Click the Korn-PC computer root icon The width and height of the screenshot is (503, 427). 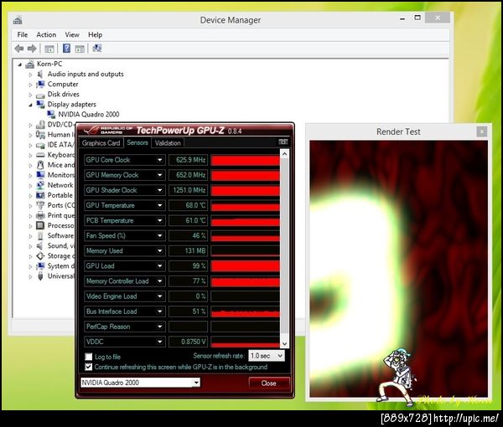29,64
